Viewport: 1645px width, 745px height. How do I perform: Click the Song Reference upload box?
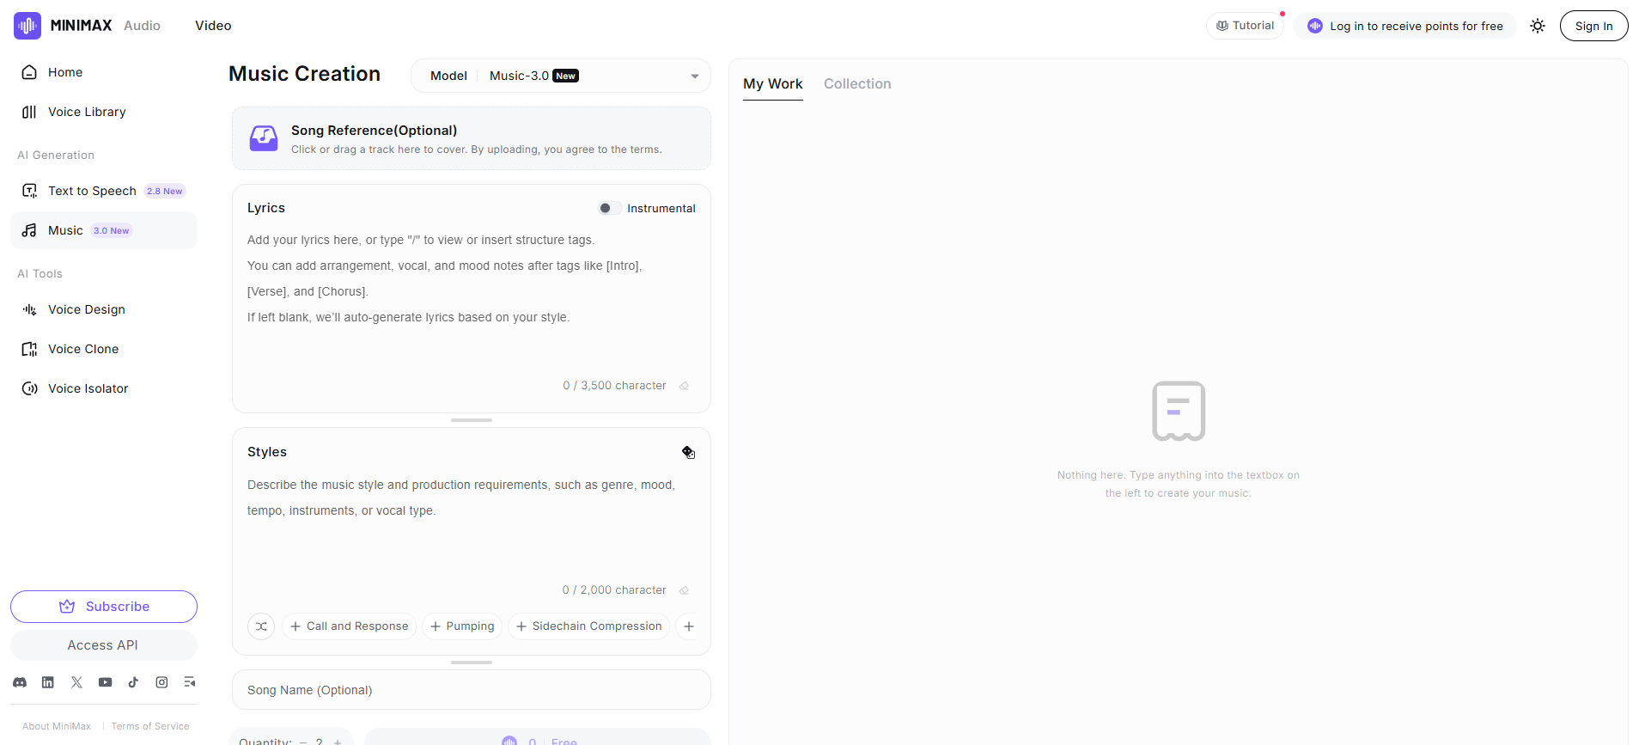(472, 138)
